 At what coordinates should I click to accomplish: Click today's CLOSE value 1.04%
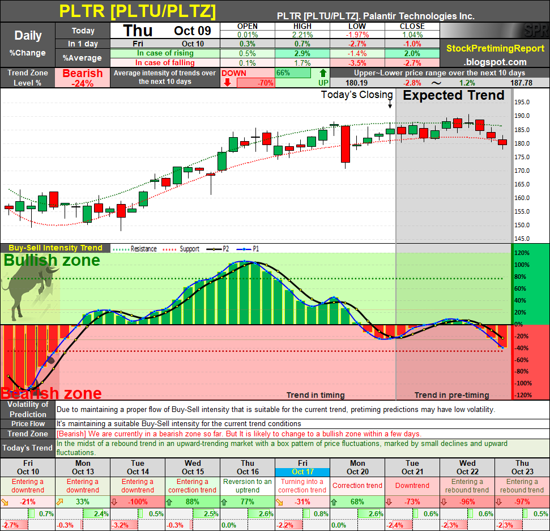tap(412, 35)
